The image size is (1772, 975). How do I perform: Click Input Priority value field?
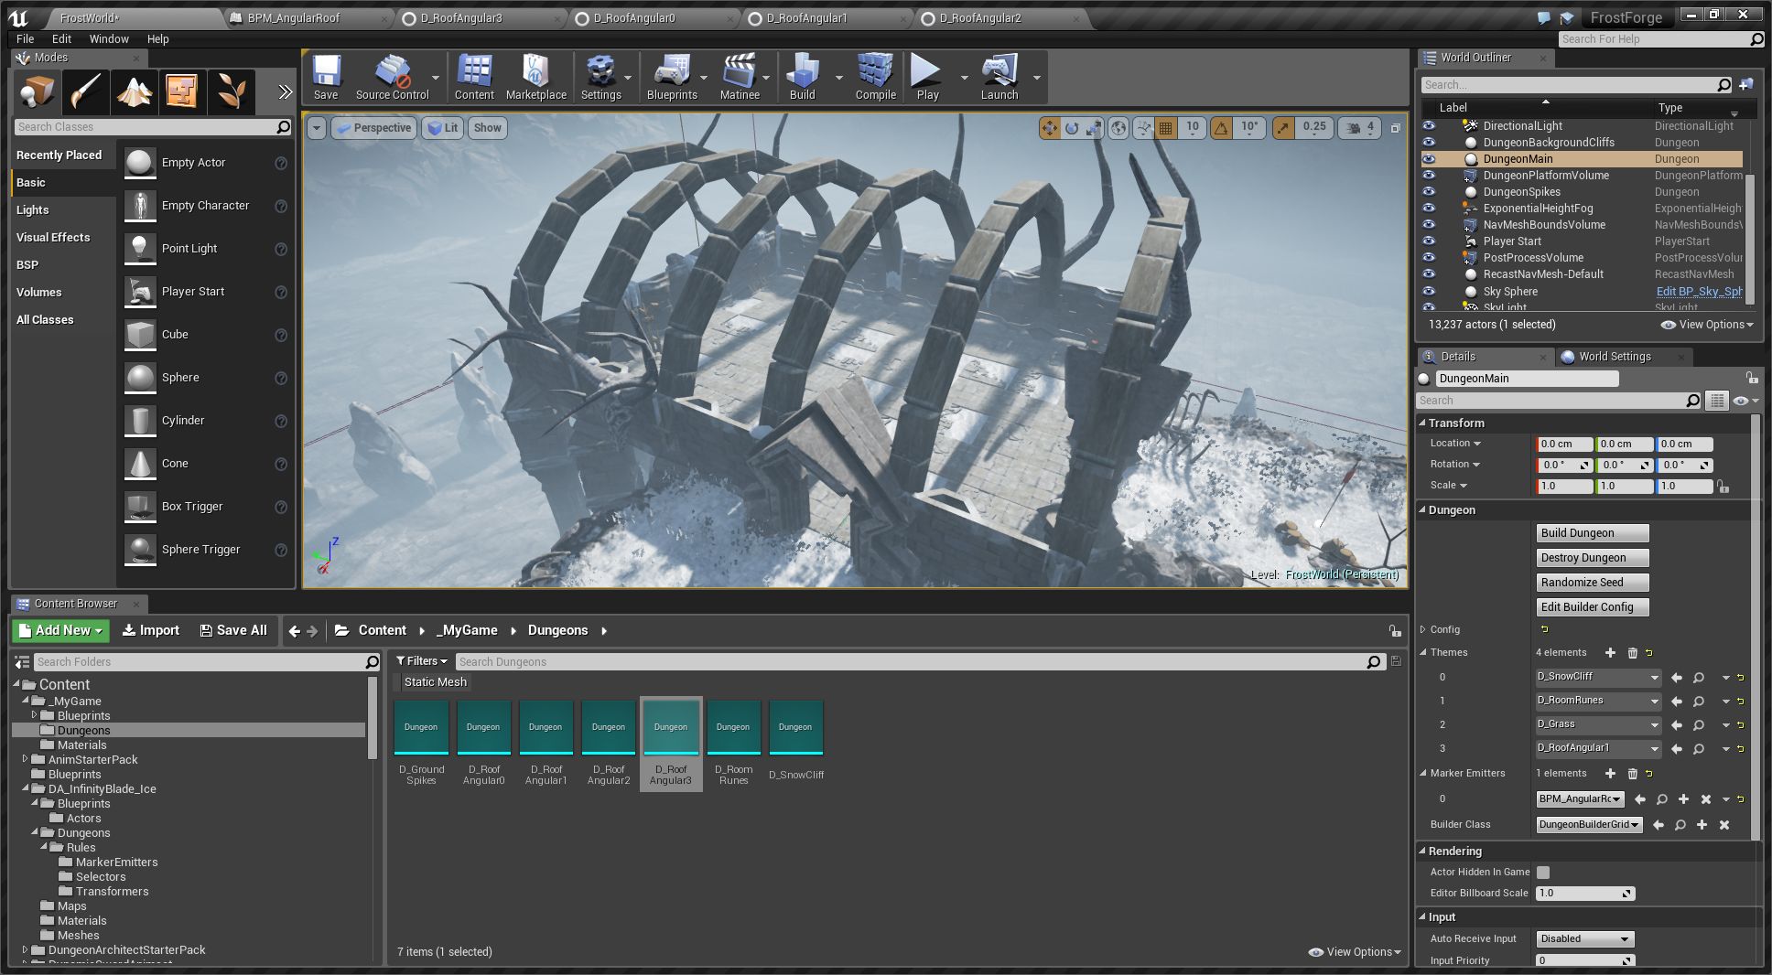point(1584,960)
